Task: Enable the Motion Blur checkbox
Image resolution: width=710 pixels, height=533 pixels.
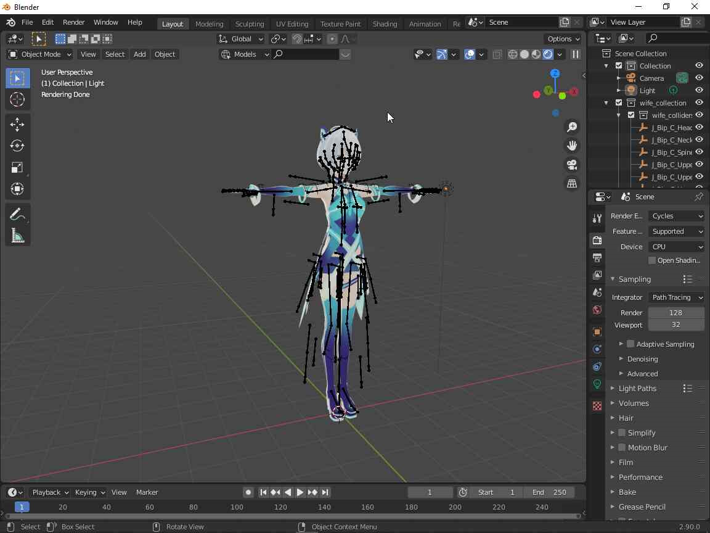Action: tap(622, 447)
